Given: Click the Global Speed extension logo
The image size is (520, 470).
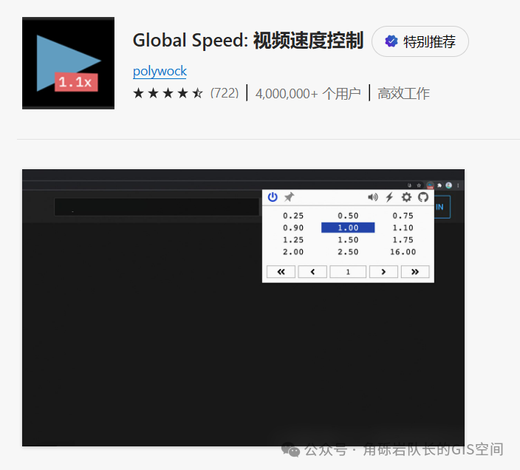Looking at the screenshot, I should tap(68, 63).
